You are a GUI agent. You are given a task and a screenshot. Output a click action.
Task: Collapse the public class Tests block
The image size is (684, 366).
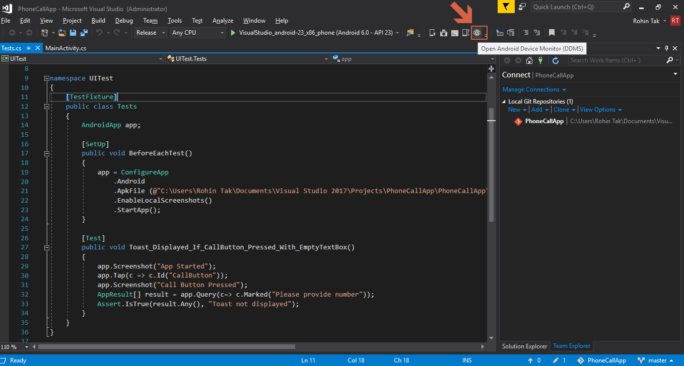click(46, 107)
